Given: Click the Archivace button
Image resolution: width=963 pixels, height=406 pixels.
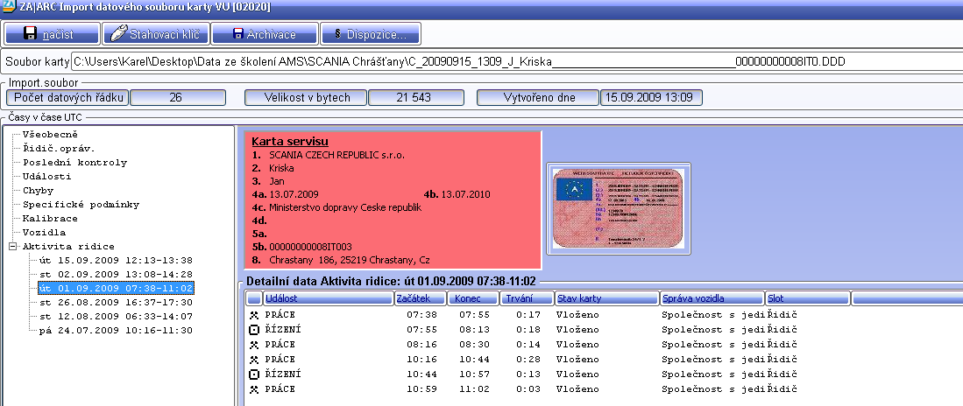Looking at the screenshot, I should point(265,34).
